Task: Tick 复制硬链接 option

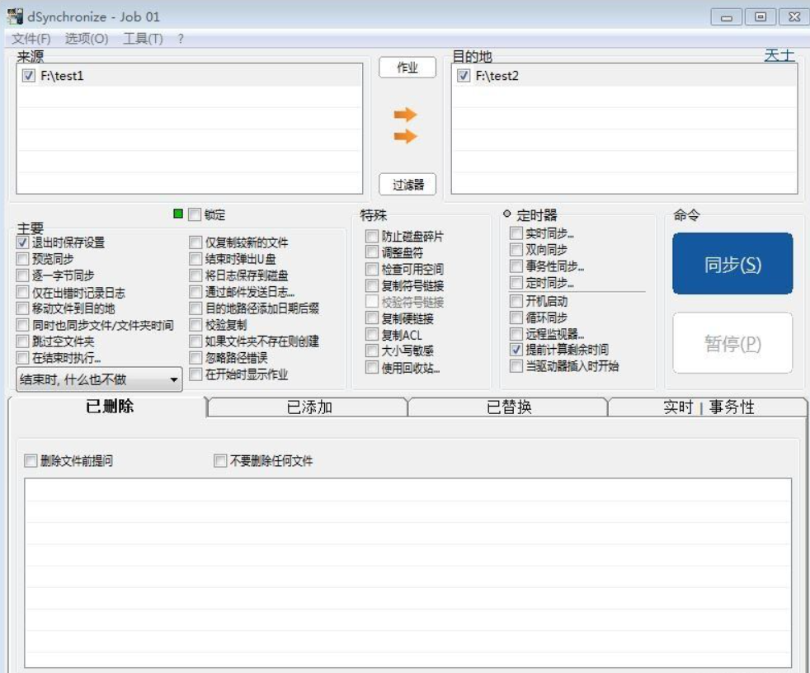Action: point(371,318)
